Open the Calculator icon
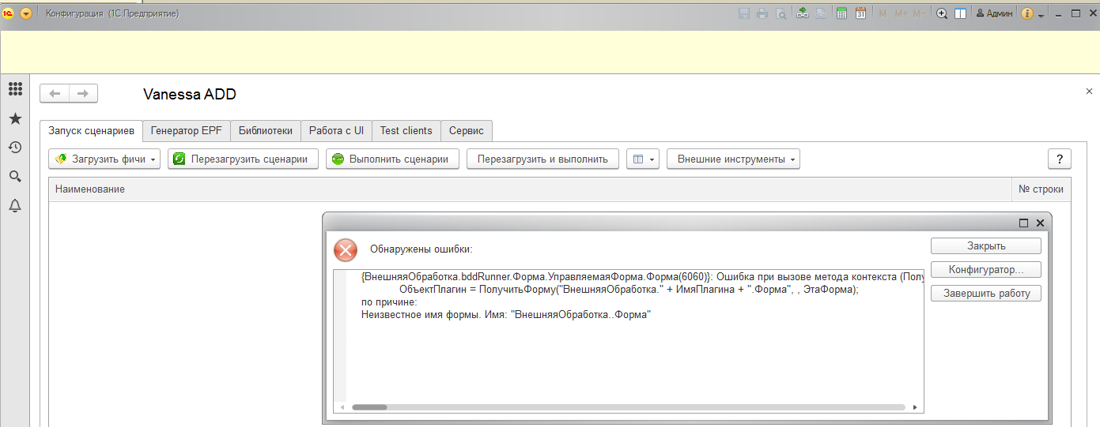Image resolution: width=1100 pixels, height=427 pixels. (842, 13)
